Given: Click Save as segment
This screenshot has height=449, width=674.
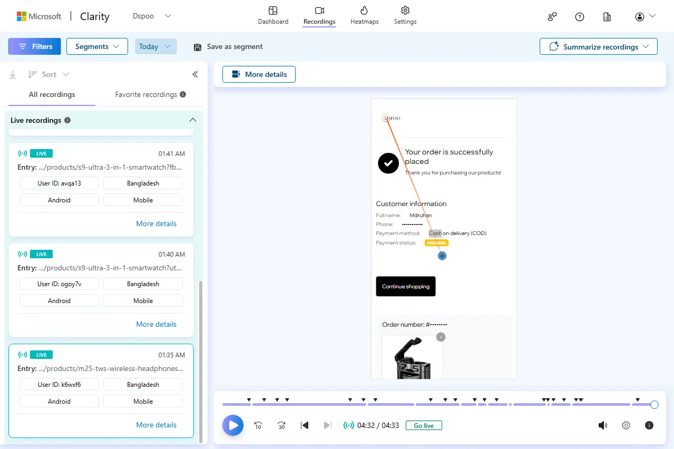Looking at the screenshot, I should click(x=228, y=47).
